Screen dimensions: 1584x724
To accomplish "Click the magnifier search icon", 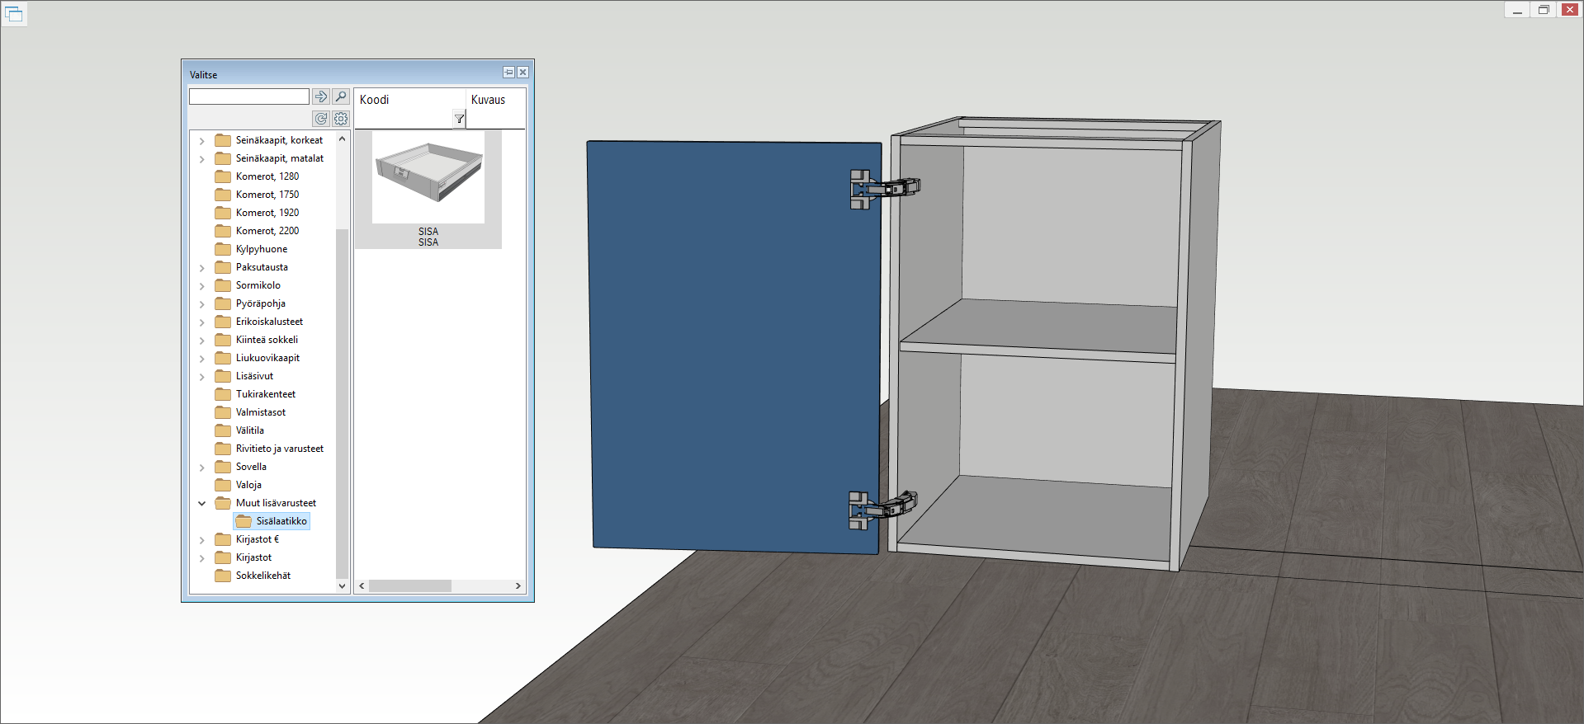I will [341, 96].
